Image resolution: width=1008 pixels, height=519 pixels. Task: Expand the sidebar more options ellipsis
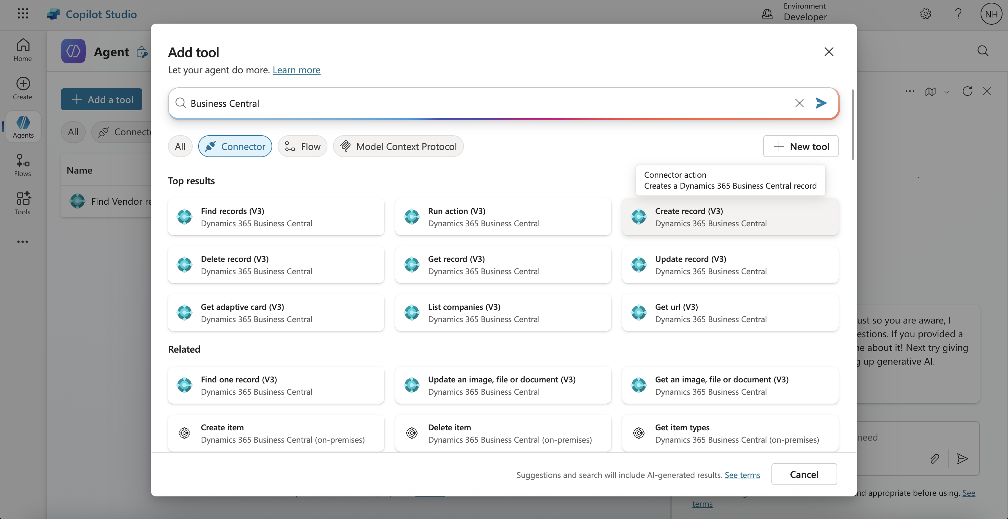pos(23,242)
